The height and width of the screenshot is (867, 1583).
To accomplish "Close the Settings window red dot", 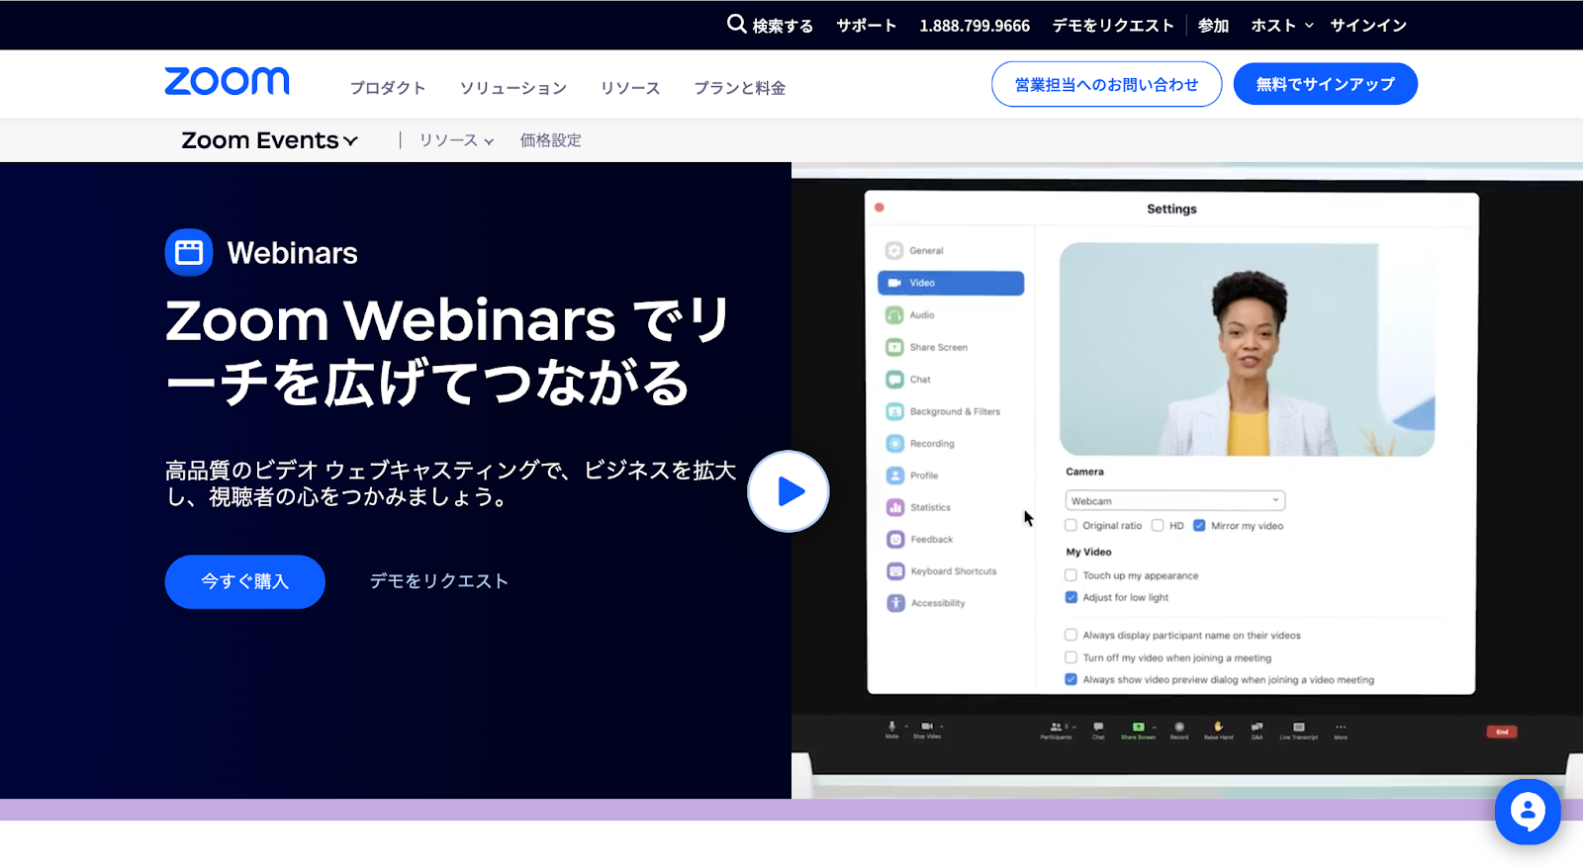I will point(879,208).
